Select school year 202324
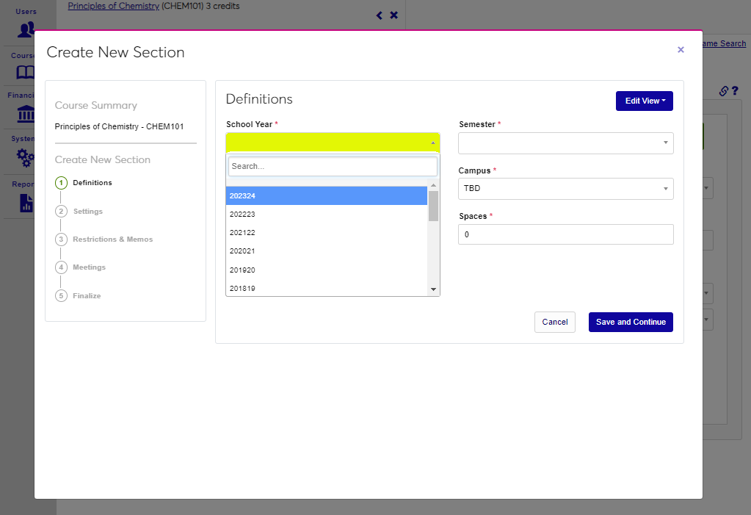 click(x=326, y=195)
